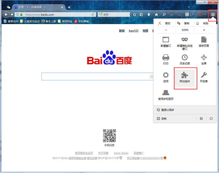Click the 地图 link
The width and height of the screenshot is (219, 173).
tap(145, 31)
